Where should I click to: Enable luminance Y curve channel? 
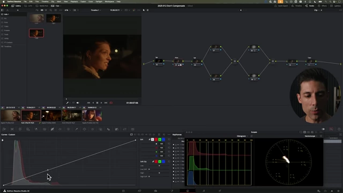click(152, 139)
